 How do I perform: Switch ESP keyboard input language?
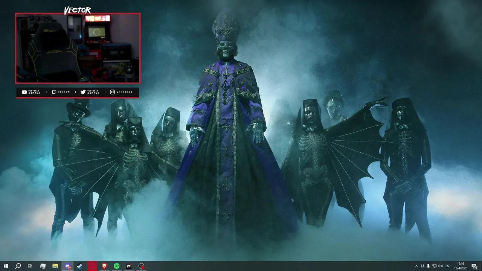click(448, 266)
